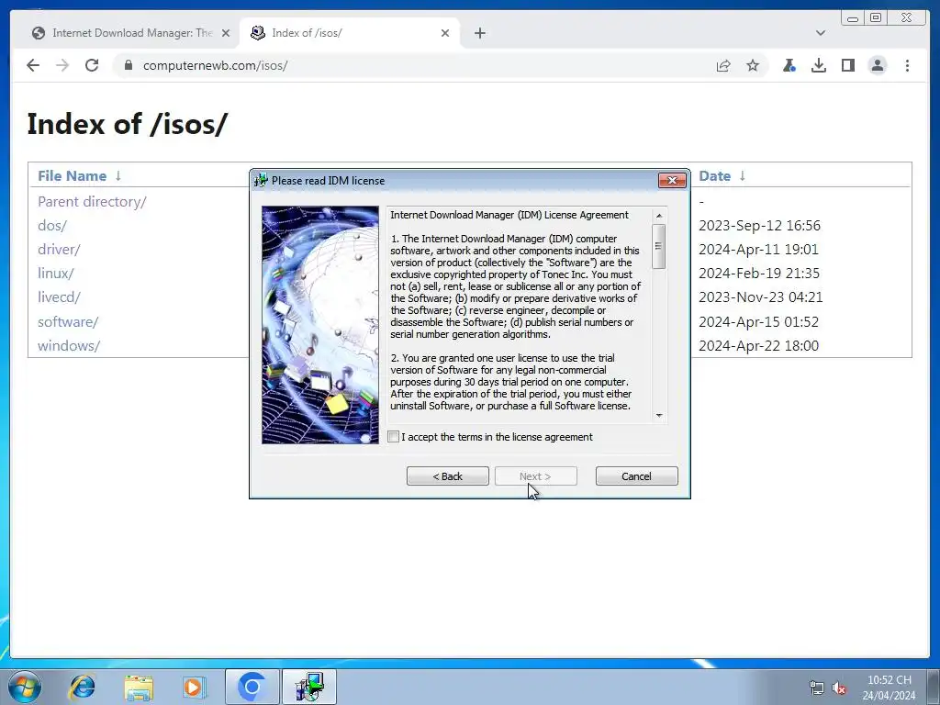This screenshot has height=705, width=940.
Task: Click the license text scroll up arrow
Action: pyautogui.click(x=659, y=216)
